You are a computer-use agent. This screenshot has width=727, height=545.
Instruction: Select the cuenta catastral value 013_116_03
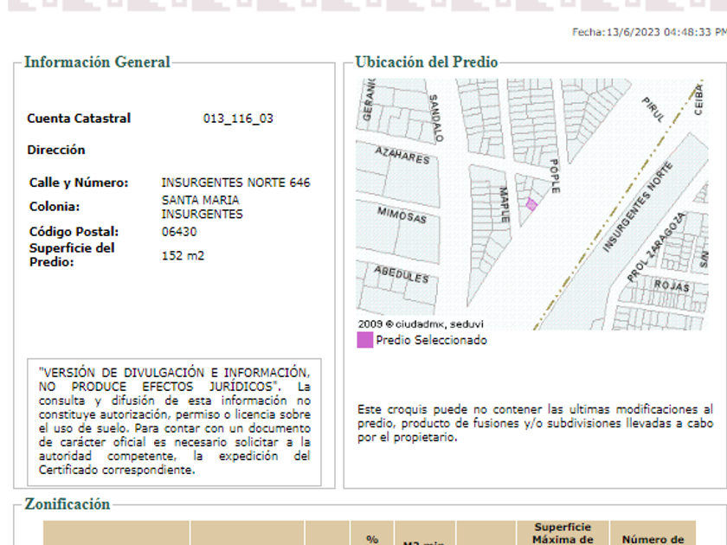point(238,119)
